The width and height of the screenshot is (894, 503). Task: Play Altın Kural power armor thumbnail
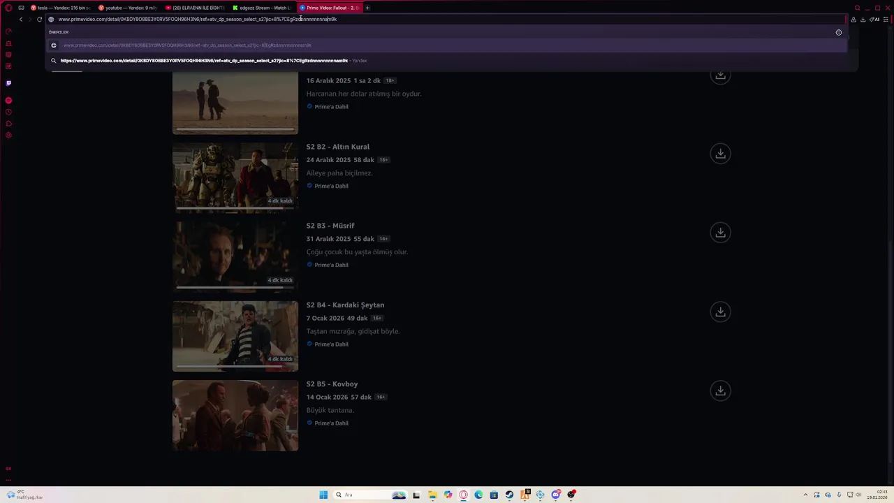click(235, 177)
